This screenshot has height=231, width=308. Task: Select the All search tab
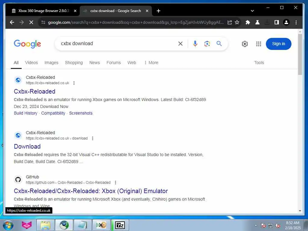point(16,63)
